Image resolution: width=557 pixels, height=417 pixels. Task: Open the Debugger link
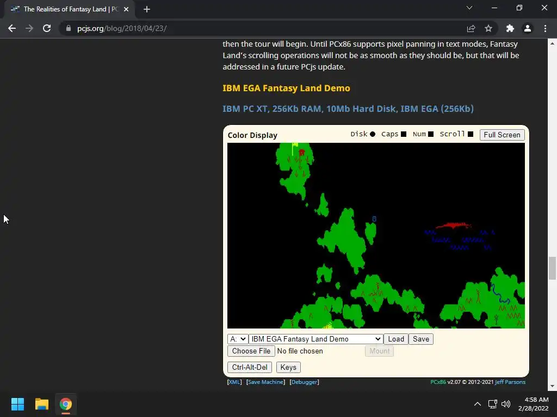click(304, 382)
